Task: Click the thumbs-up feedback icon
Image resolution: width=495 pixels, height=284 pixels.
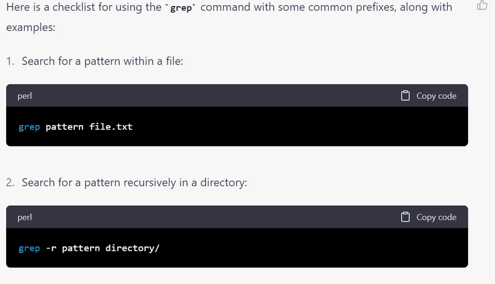Action: 482,4
